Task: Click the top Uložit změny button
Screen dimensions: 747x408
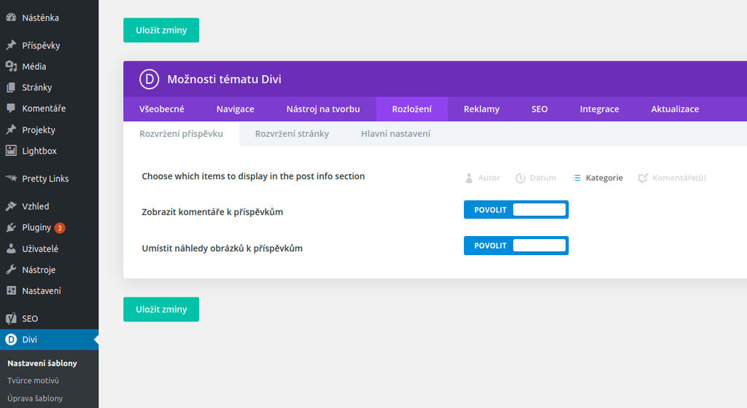Action: click(161, 30)
